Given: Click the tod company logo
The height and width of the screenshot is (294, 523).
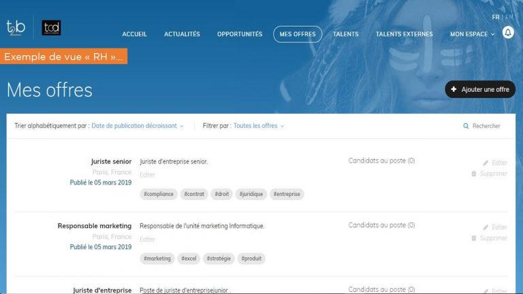Looking at the screenshot, I should coord(51,28).
